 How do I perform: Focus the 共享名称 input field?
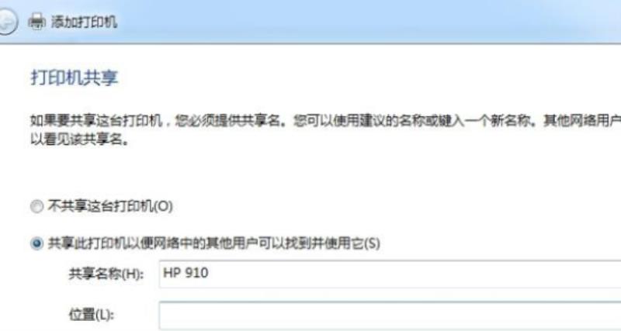[390, 274]
